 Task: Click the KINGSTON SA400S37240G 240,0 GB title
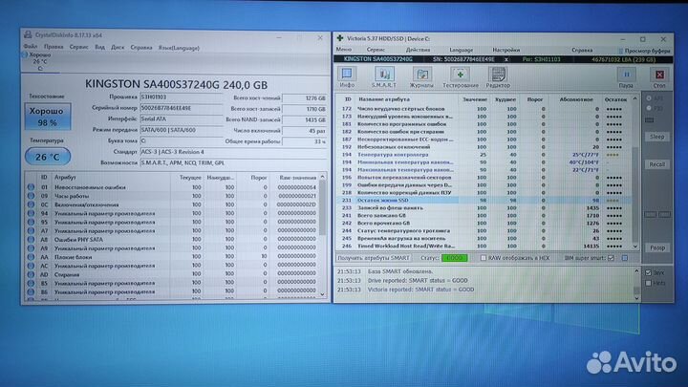coord(176,84)
